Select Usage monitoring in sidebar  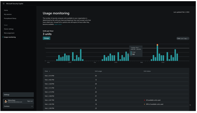point(10,37)
